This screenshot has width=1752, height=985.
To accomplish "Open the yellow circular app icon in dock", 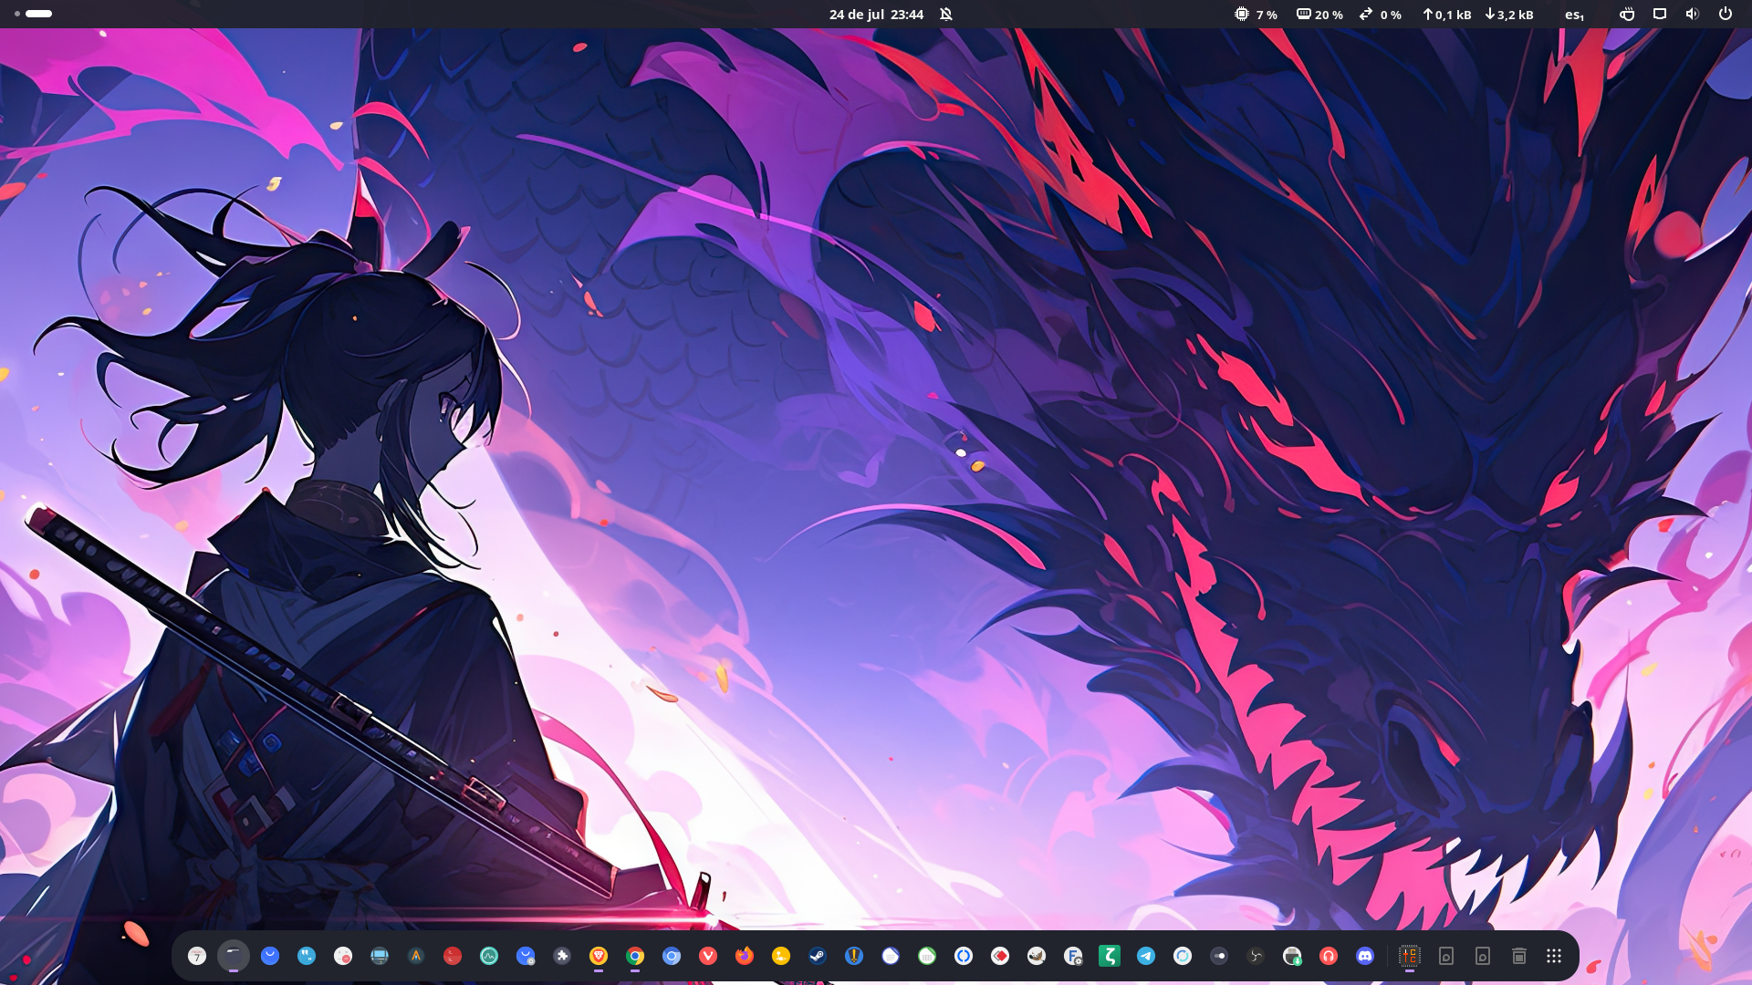I will 781,956.
